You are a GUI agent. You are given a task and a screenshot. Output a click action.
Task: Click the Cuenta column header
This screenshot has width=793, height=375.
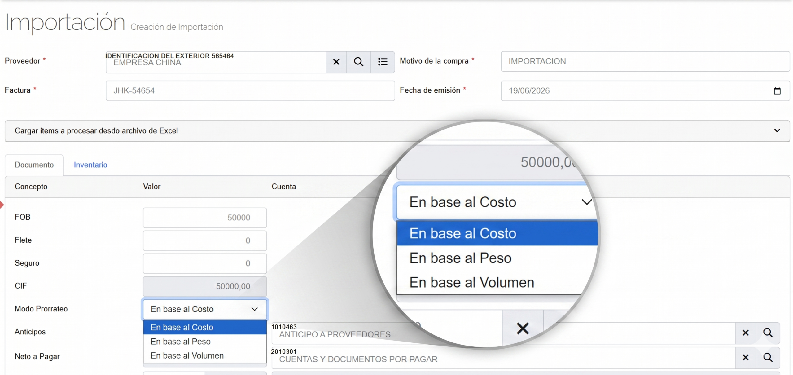point(284,187)
